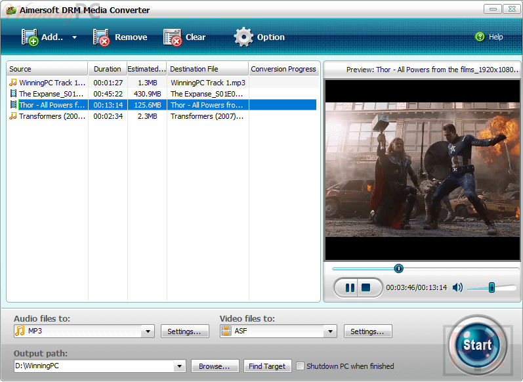This screenshot has height=382, width=523.
Task: Click the ASF format film icon
Action: (226, 331)
